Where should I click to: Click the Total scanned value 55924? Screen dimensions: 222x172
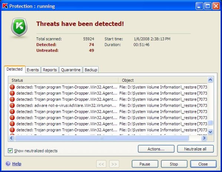(88, 39)
